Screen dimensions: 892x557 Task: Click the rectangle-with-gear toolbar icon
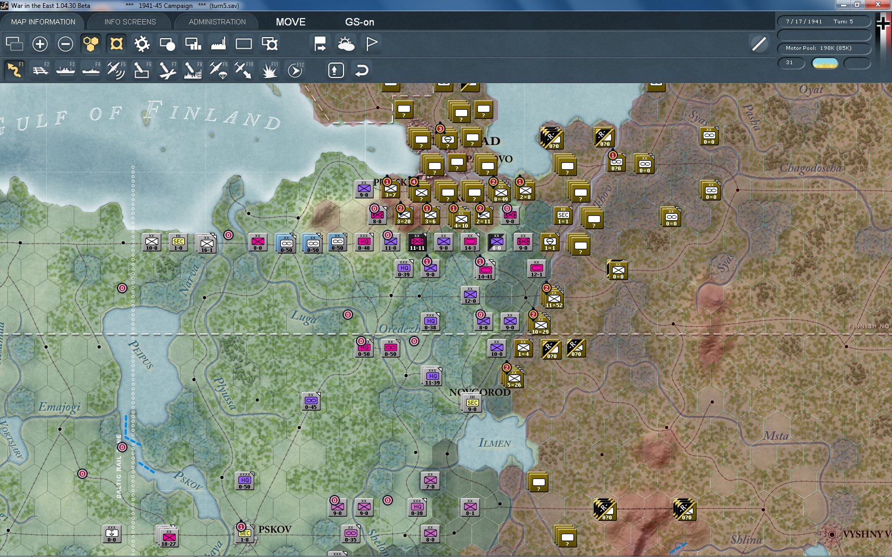pos(270,44)
